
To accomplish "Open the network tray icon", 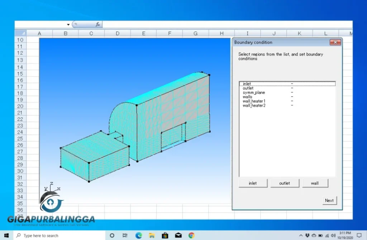I will coord(327,235).
